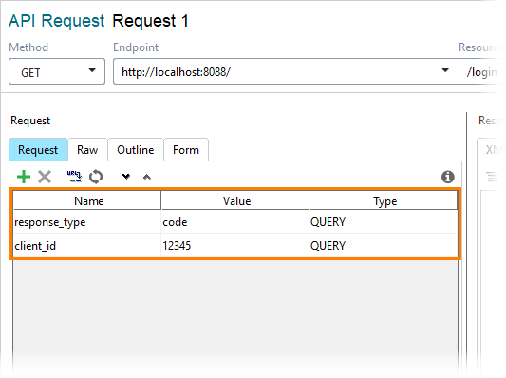This screenshot has height=378, width=506.
Task: Switch to the Outline tab
Action: pos(136,149)
